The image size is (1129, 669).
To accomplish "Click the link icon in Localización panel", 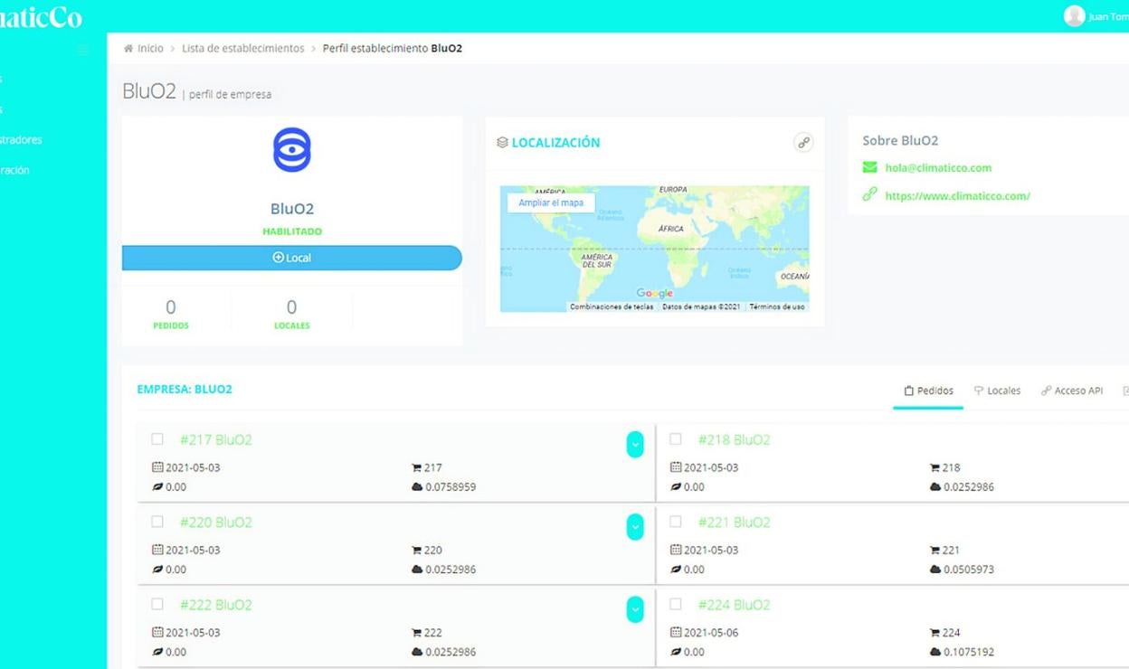I will pos(802,143).
